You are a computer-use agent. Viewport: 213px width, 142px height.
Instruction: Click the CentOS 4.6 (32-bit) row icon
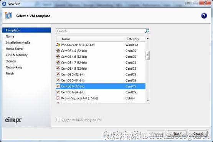pyautogui.click(x=58, y=57)
